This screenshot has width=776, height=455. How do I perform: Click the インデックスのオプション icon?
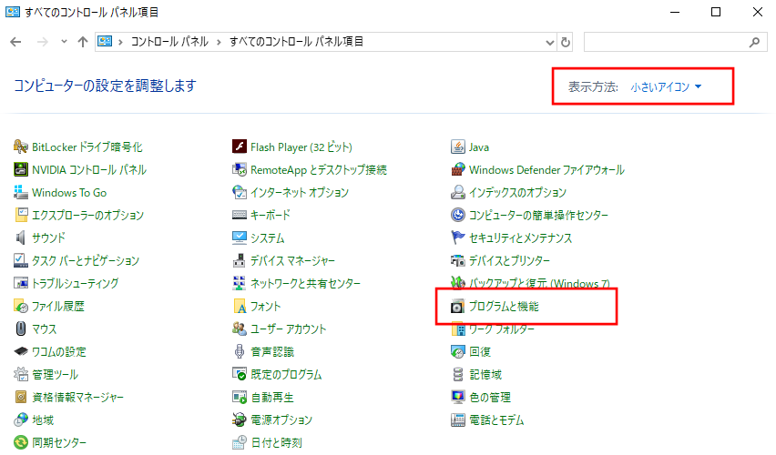click(458, 192)
